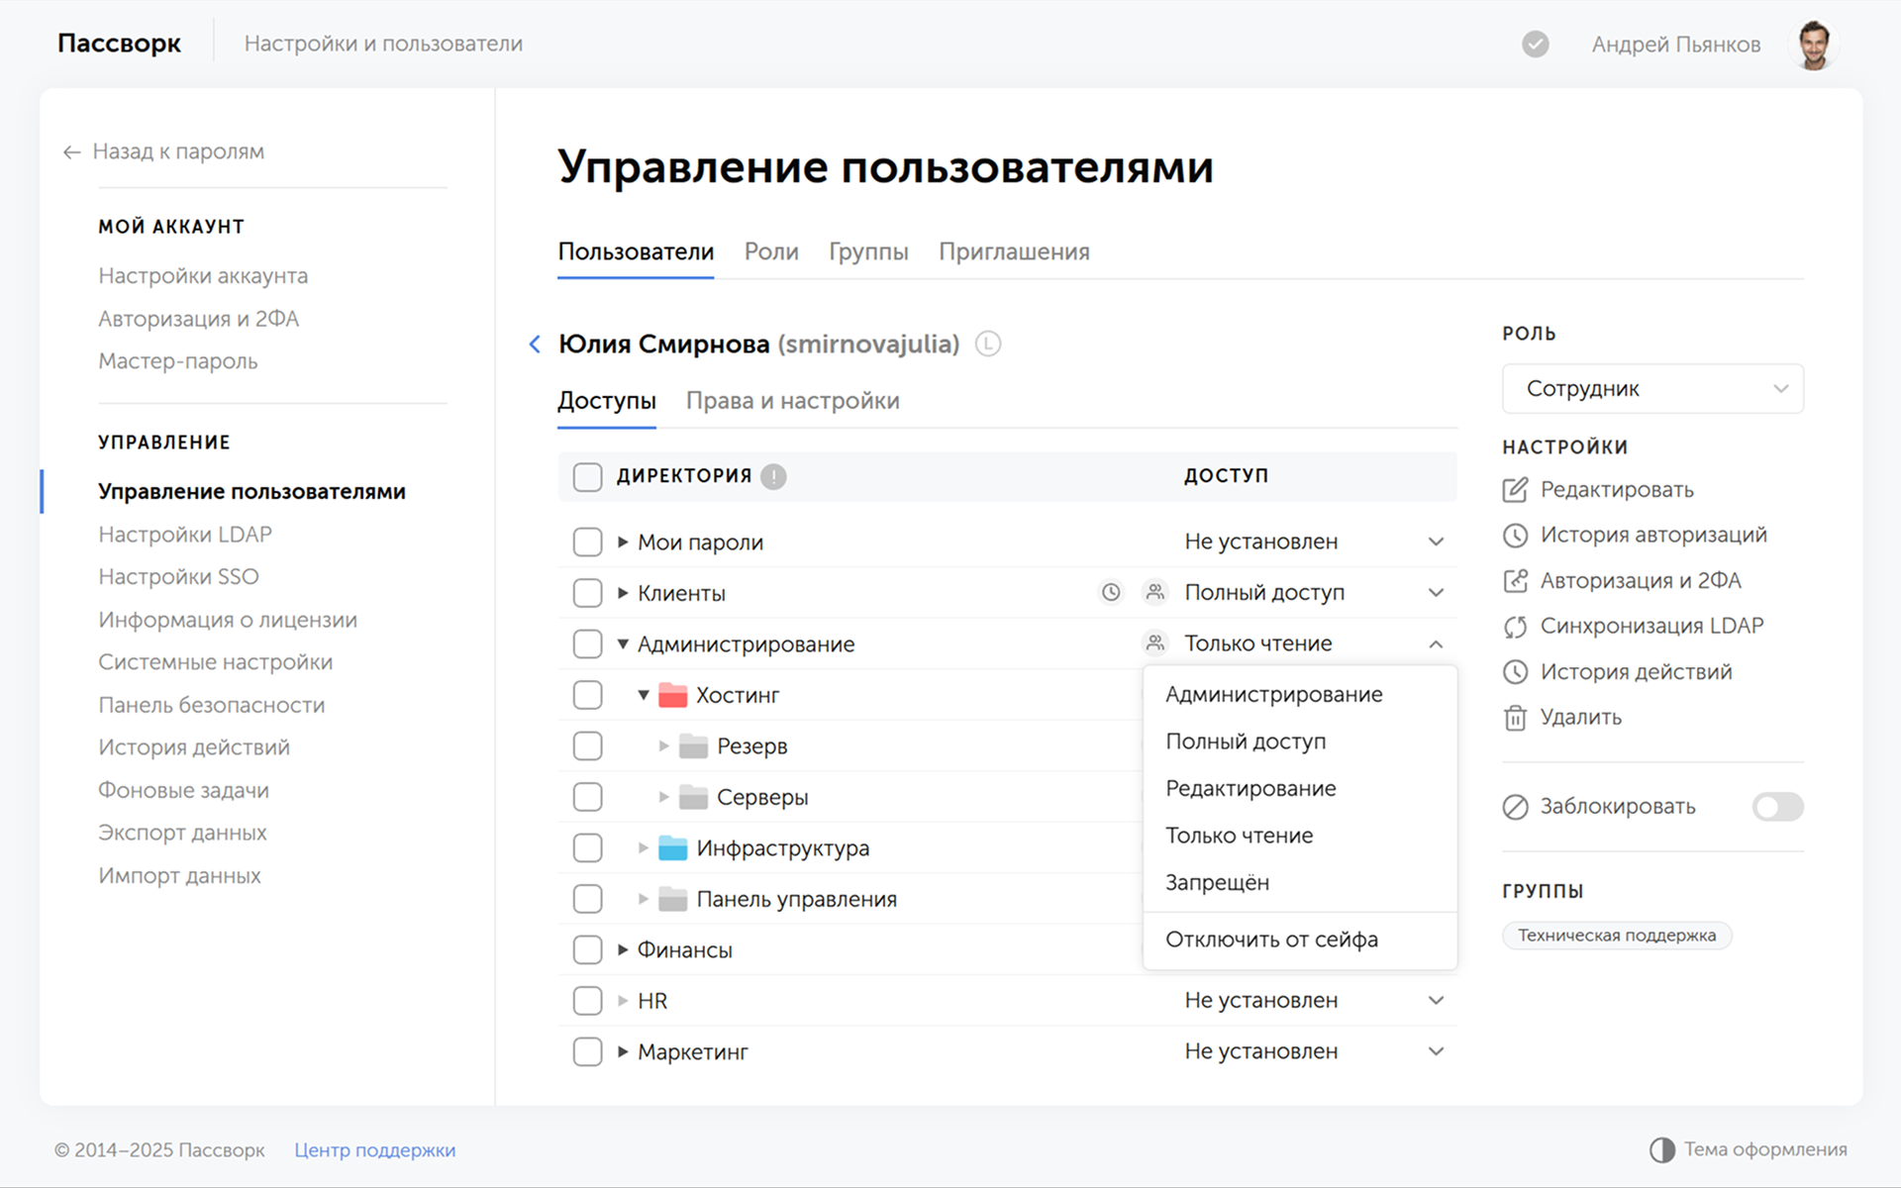Image resolution: width=1901 pixels, height=1188 pixels.
Task: Click the clock icon in Клиенты row
Action: (1111, 593)
